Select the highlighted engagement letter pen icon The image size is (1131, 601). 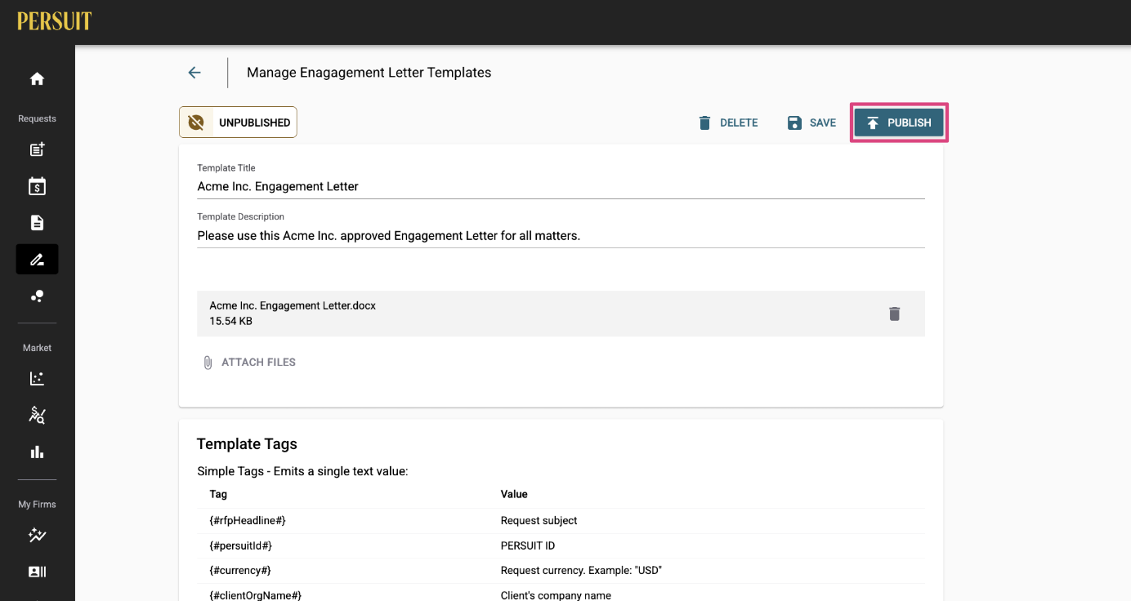[37, 260]
